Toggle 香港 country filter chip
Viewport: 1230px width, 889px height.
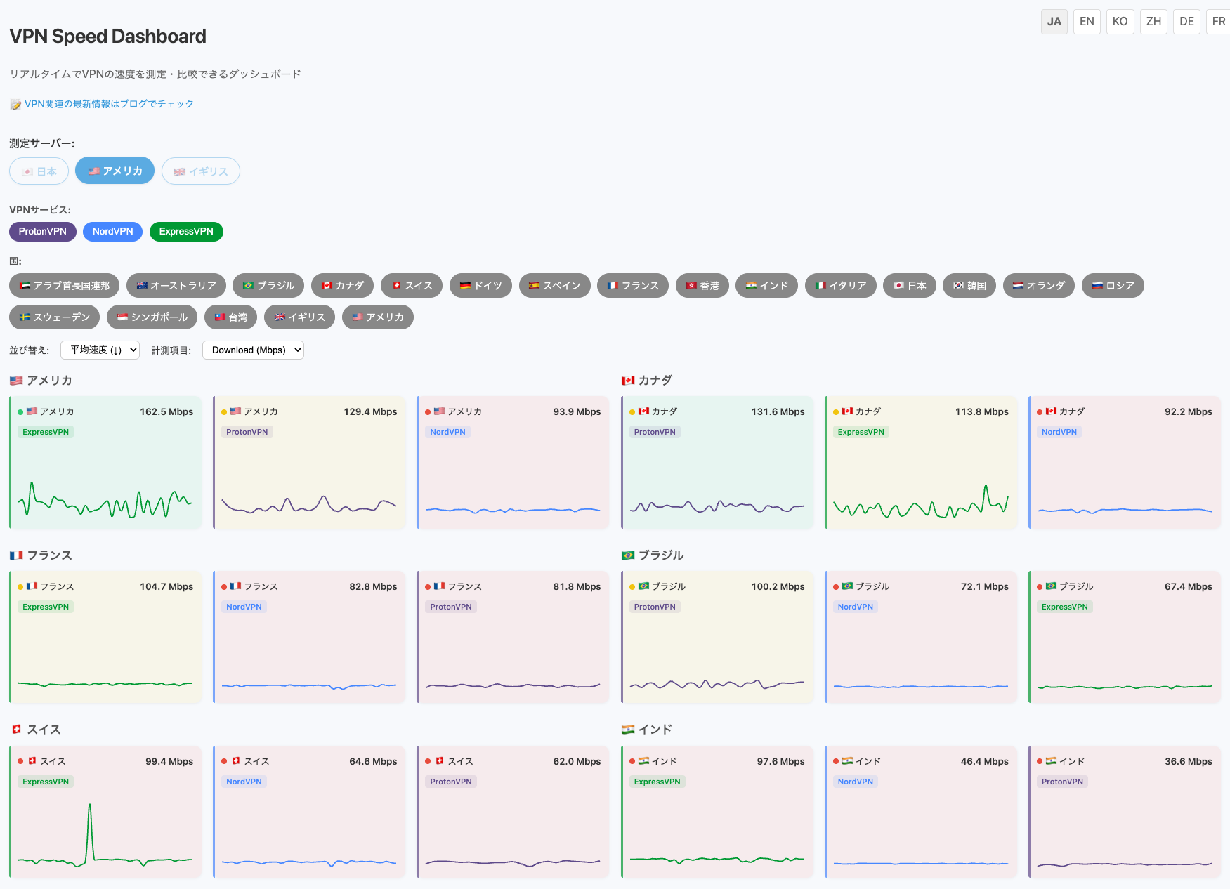[702, 286]
